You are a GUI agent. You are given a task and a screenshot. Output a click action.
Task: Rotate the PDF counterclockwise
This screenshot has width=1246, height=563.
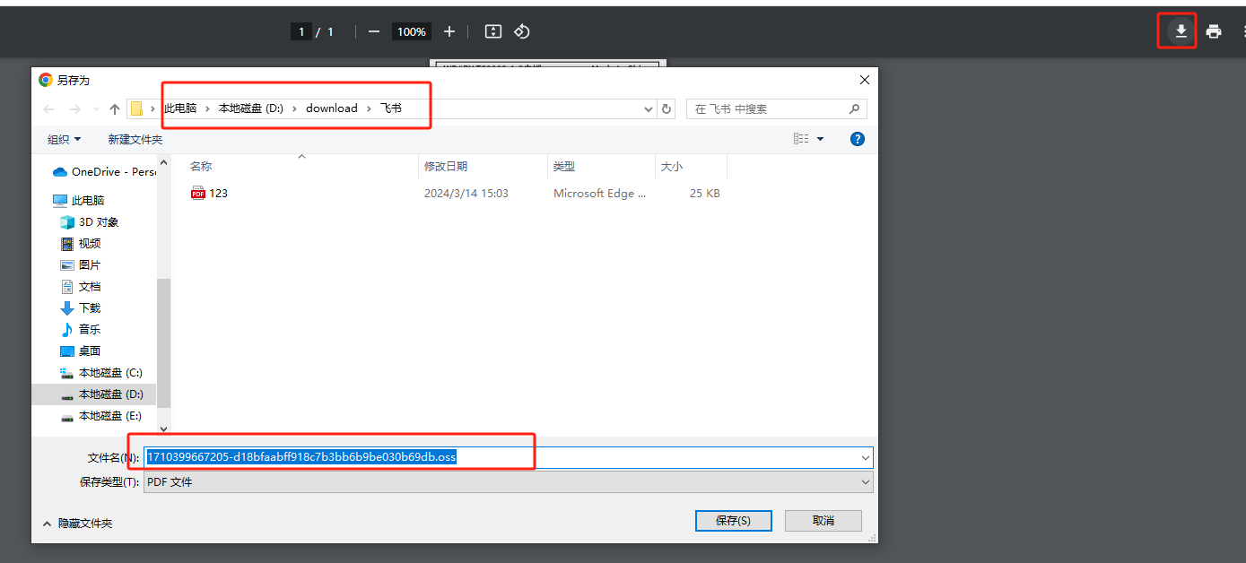(x=522, y=31)
